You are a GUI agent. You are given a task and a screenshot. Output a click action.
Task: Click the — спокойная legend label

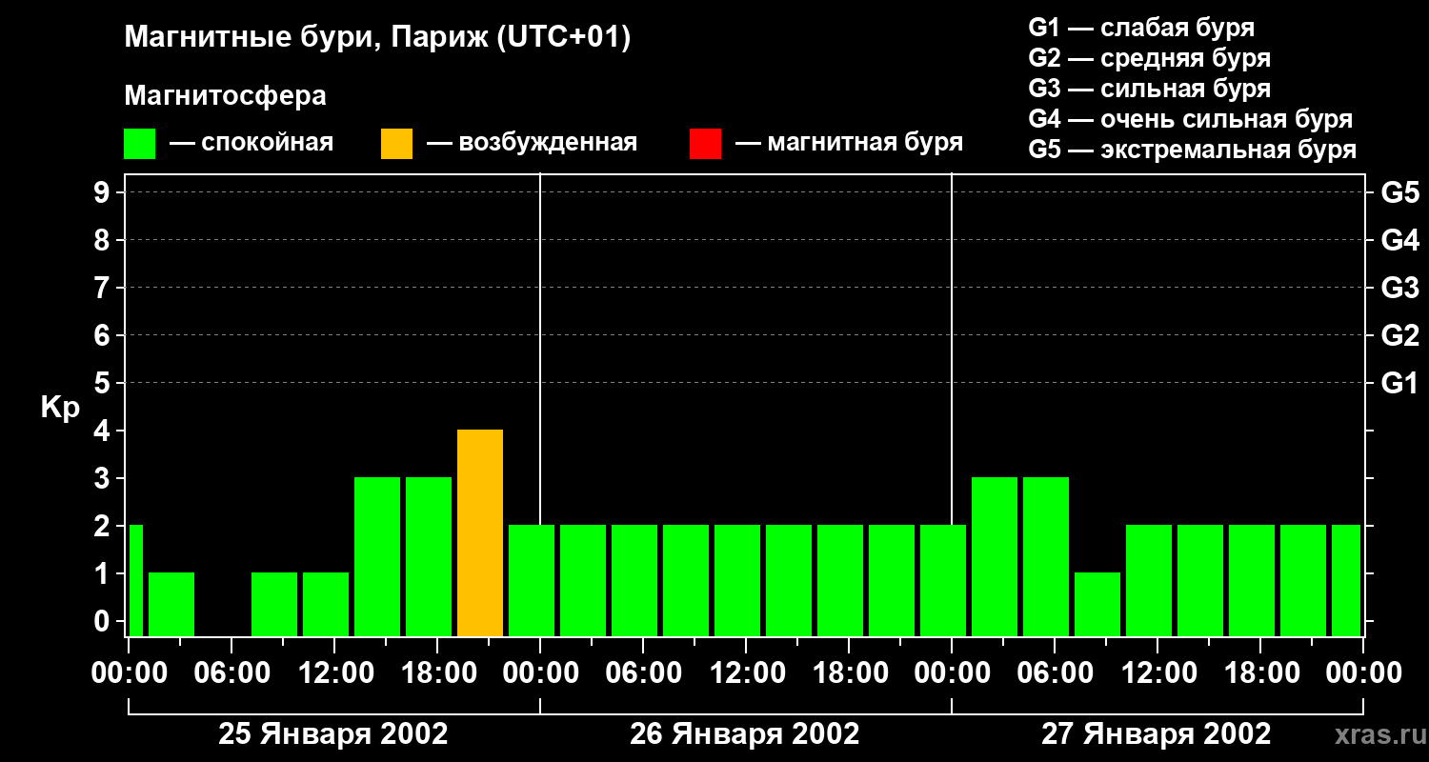[252, 143]
